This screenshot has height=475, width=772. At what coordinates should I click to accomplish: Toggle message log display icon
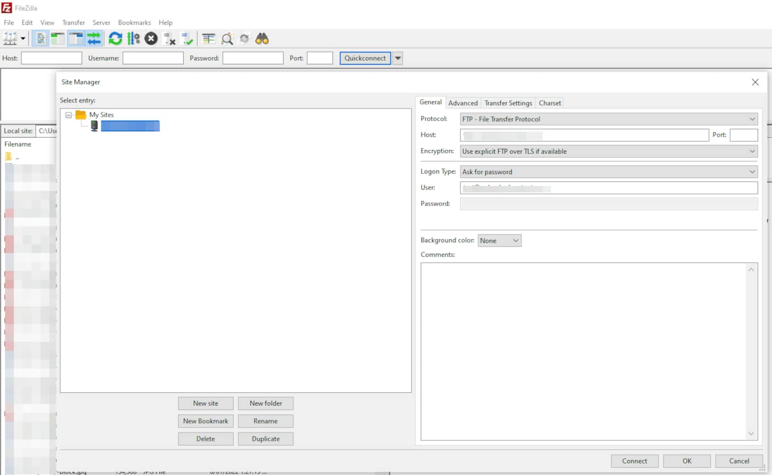(x=40, y=39)
